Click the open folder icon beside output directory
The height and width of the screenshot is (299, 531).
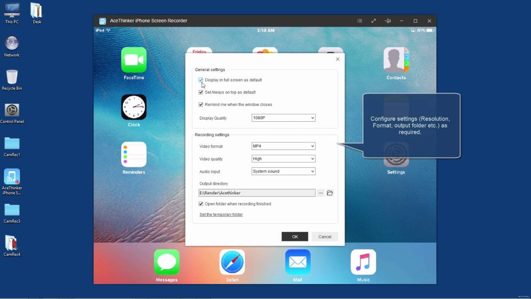(330, 193)
